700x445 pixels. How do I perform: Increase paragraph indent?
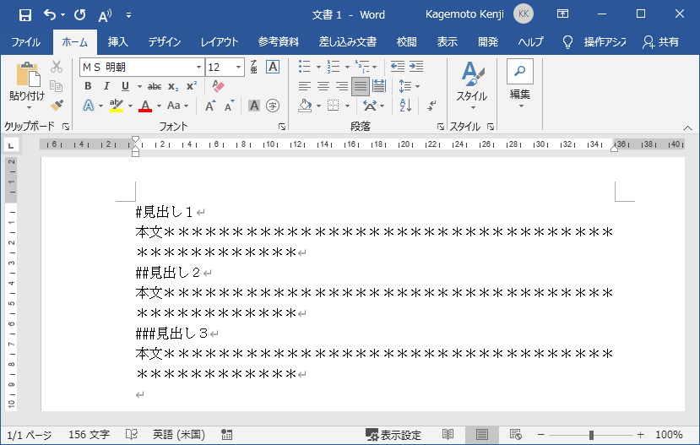click(416, 67)
